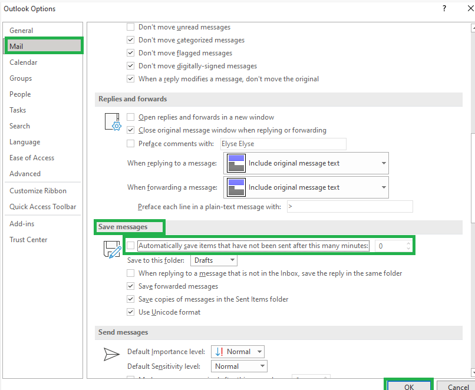The height and width of the screenshot is (390, 475).
Task: Open Quick Access Toolbar settings
Action: 42,207
